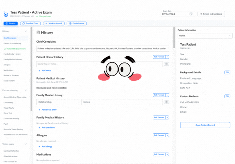The image size is (235, 164).
Task: Delete the Family Ocular History entry with trash icon
Action: point(166,102)
